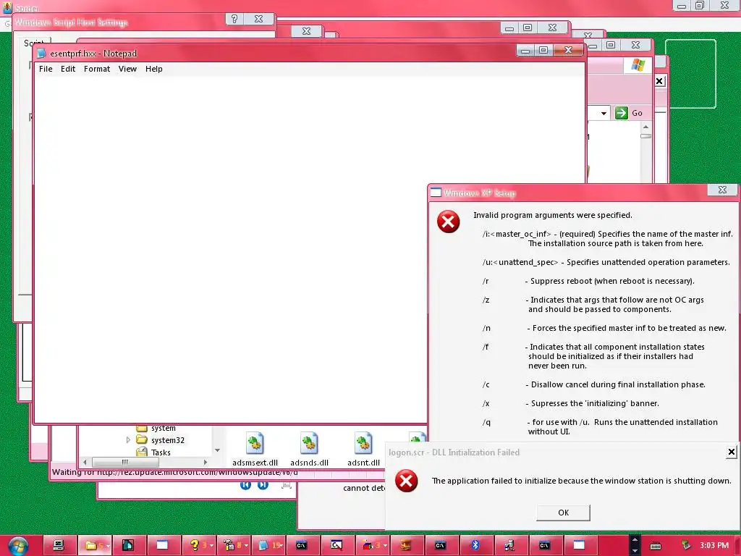Viewport: 741px width, 556px height.
Task: Open the hammer tools taskbar group
Action: tap(233, 546)
